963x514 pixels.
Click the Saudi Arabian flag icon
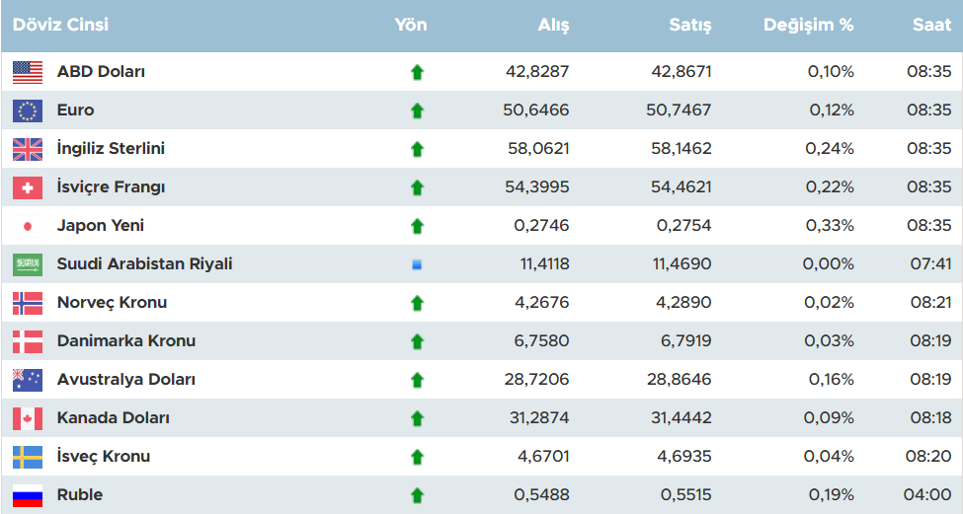tap(28, 264)
